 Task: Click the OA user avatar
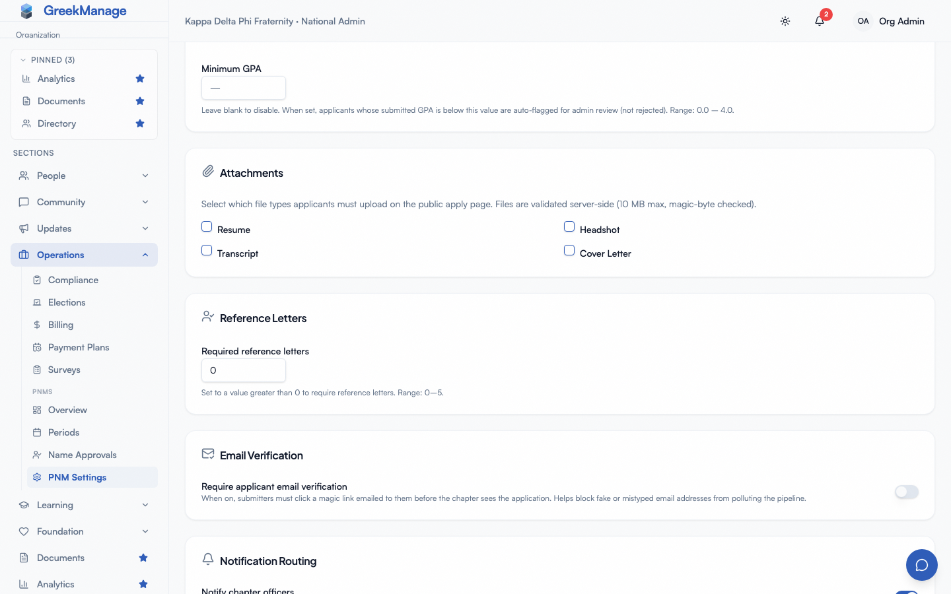863,21
